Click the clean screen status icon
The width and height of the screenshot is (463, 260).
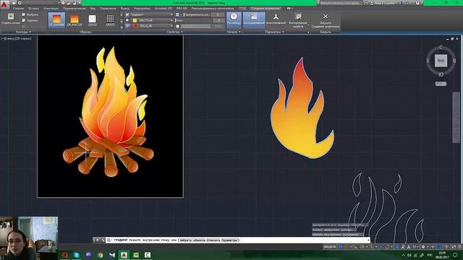(x=454, y=247)
